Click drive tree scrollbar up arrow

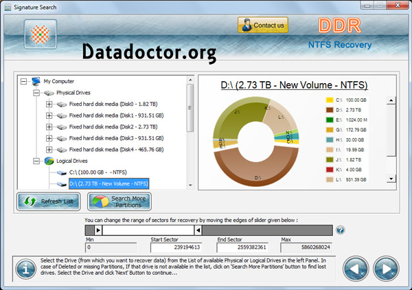click(x=190, y=80)
